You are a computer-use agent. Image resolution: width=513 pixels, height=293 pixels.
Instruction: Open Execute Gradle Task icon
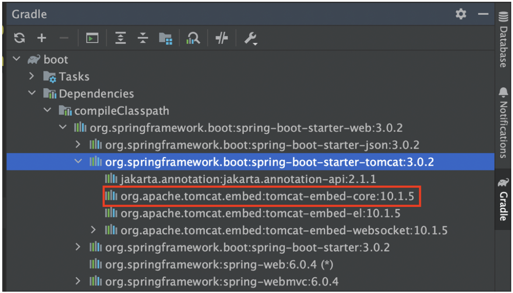92,38
